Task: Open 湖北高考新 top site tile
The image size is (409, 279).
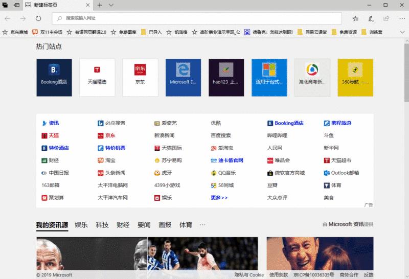Action: (x=312, y=78)
